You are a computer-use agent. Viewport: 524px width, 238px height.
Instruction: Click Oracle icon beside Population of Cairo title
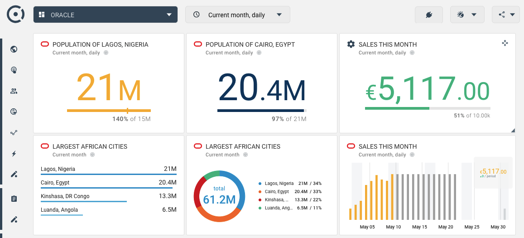pyautogui.click(x=198, y=44)
